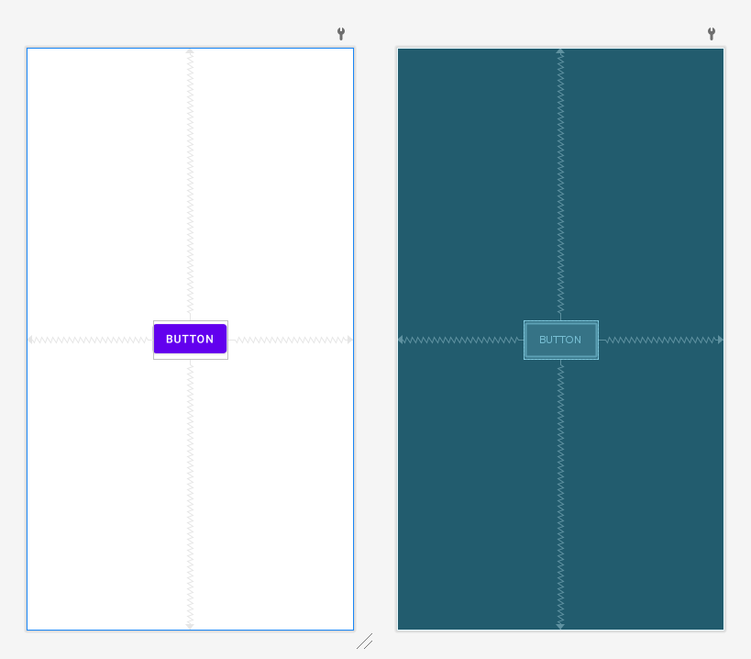751x659 pixels.
Task: Select the BUTTON outline in blueprint view
Action: coord(561,340)
